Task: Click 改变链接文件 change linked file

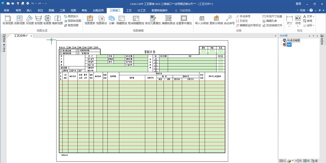Action: coord(272,25)
